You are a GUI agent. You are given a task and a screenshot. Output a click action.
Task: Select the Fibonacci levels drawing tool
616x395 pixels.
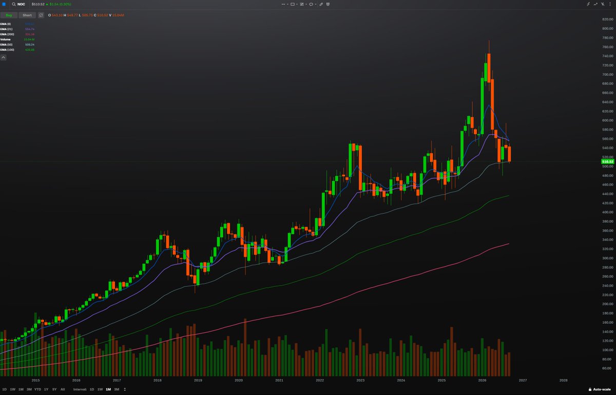(302, 4)
